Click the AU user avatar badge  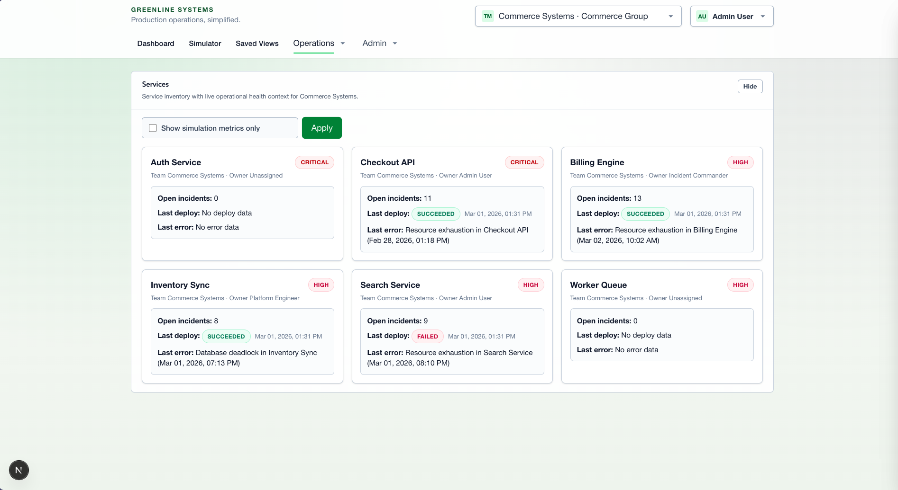click(x=702, y=16)
